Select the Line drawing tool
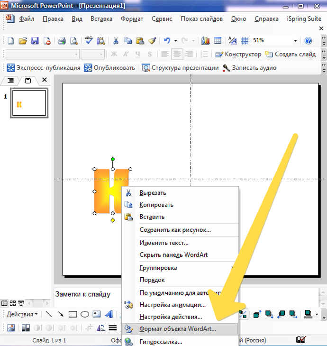Screen dimensions: 327x346 48,314
